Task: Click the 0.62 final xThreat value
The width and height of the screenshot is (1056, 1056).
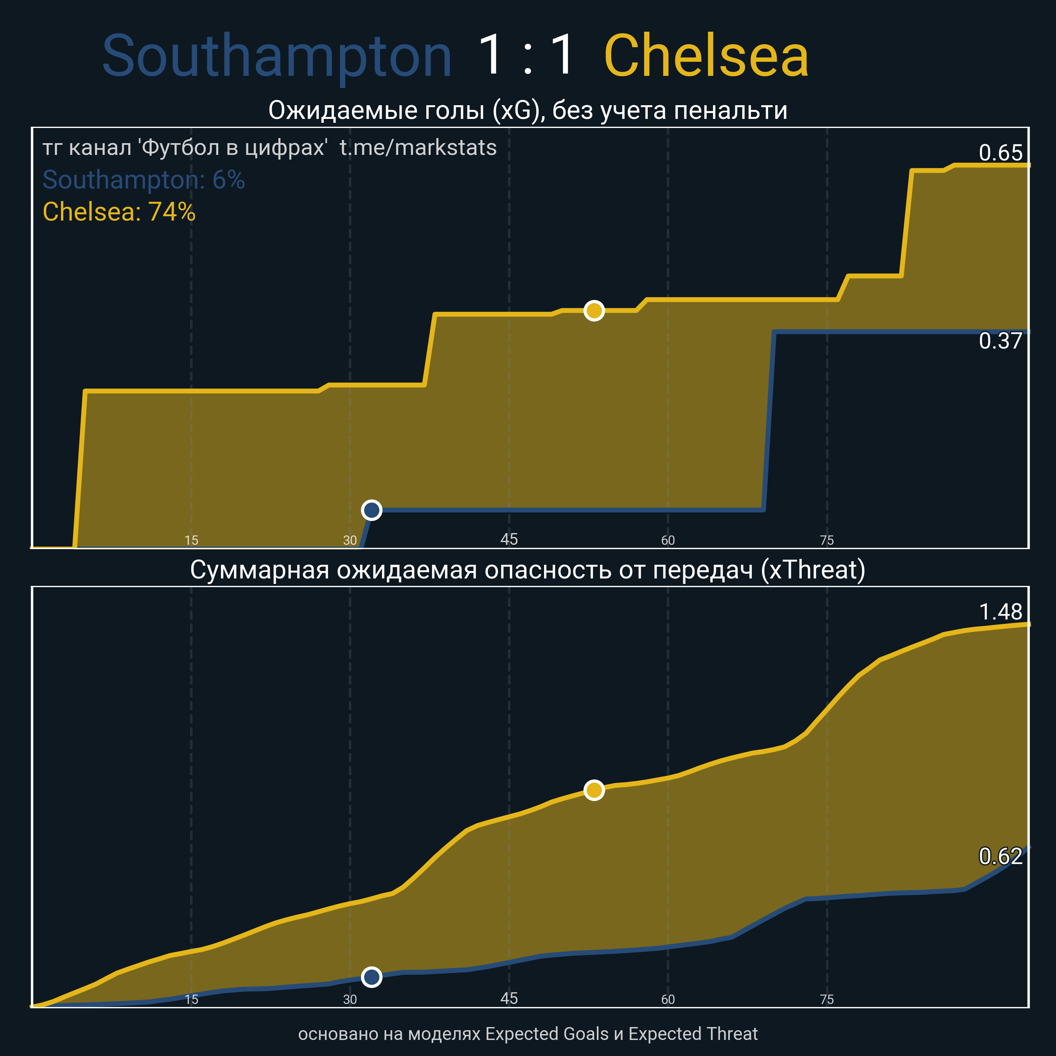Action: 1000,857
